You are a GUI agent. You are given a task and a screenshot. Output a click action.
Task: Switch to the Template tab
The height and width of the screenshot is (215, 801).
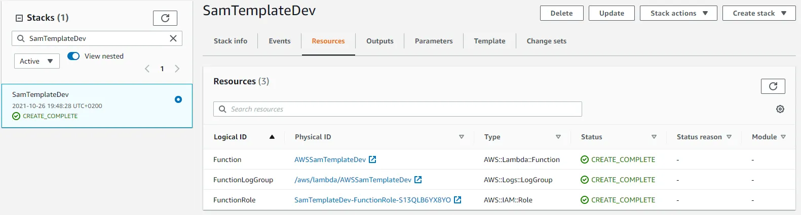coord(489,41)
